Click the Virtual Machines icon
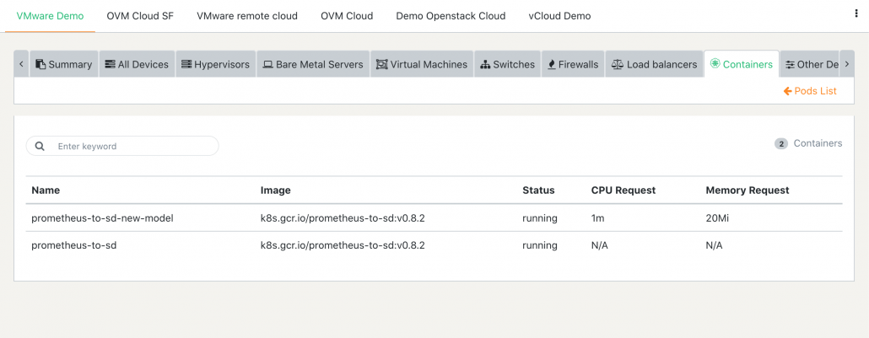The height and width of the screenshot is (338, 869). 381,64
